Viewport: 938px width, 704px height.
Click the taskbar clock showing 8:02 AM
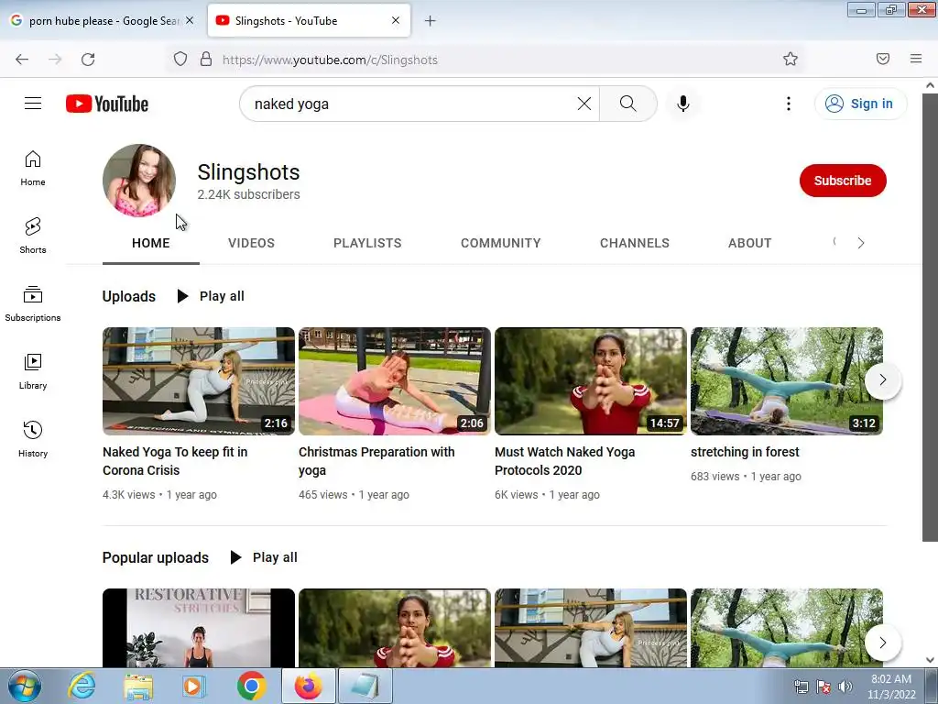point(891,687)
